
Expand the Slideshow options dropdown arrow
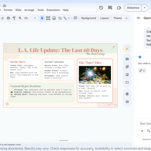click(145, 8)
